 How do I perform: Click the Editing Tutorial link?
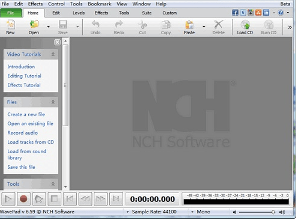pyautogui.click(x=25, y=76)
